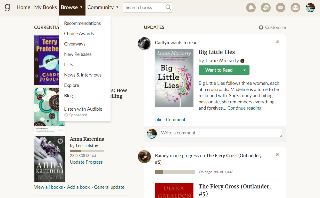The width and height of the screenshot is (320, 198).
Task: Open author Leo Tolstoy's page
Action: pos(87,146)
